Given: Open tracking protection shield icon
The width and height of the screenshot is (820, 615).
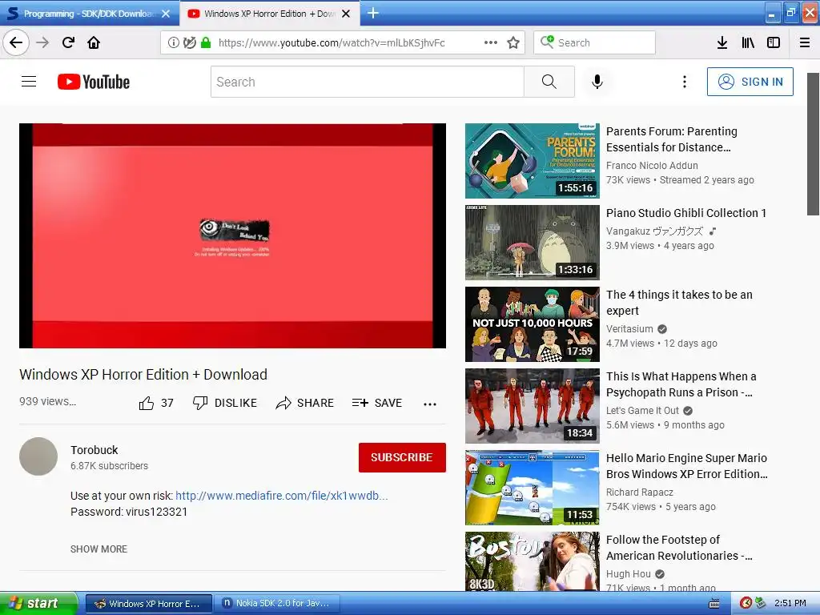Looking at the screenshot, I should (x=190, y=43).
